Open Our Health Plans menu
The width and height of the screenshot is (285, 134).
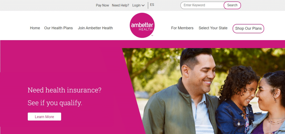[x=58, y=28]
